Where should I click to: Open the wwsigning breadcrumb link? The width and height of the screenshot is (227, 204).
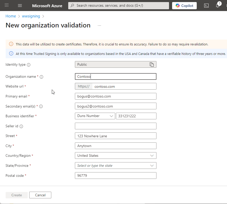click(31, 16)
